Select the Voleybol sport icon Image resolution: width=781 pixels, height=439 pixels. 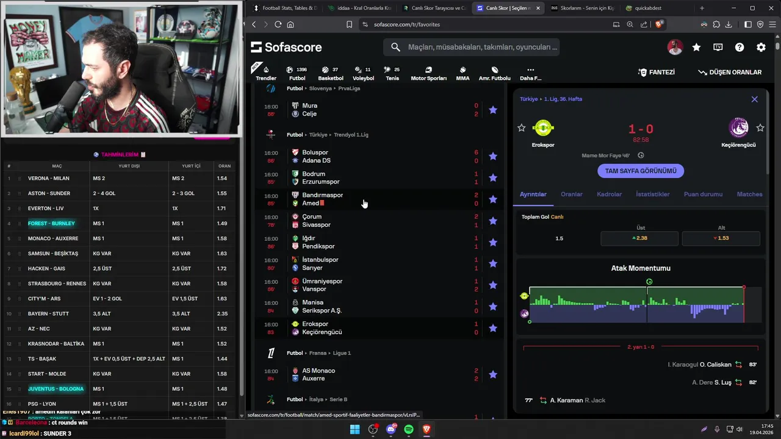(x=363, y=73)
